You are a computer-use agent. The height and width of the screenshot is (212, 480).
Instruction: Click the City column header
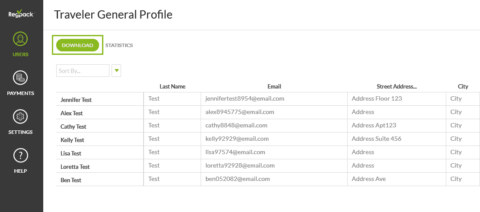click(463, 86)
